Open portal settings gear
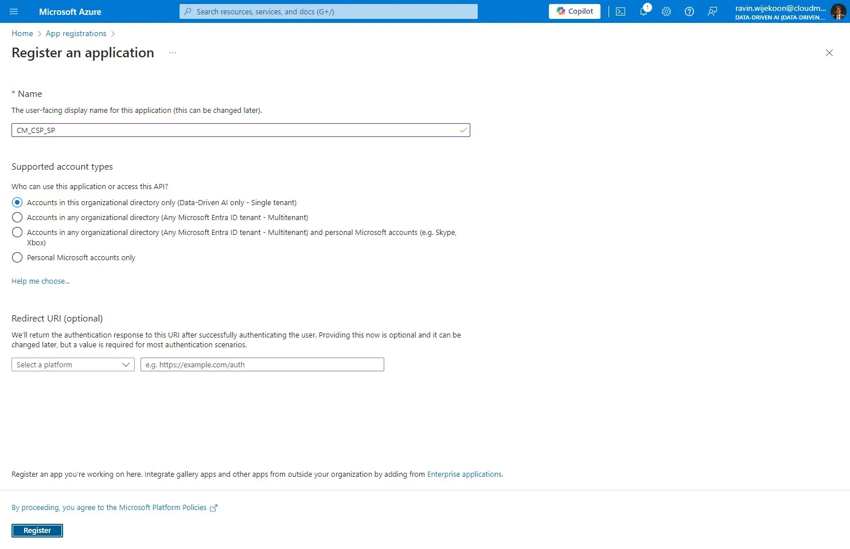 tap(666, 11)
